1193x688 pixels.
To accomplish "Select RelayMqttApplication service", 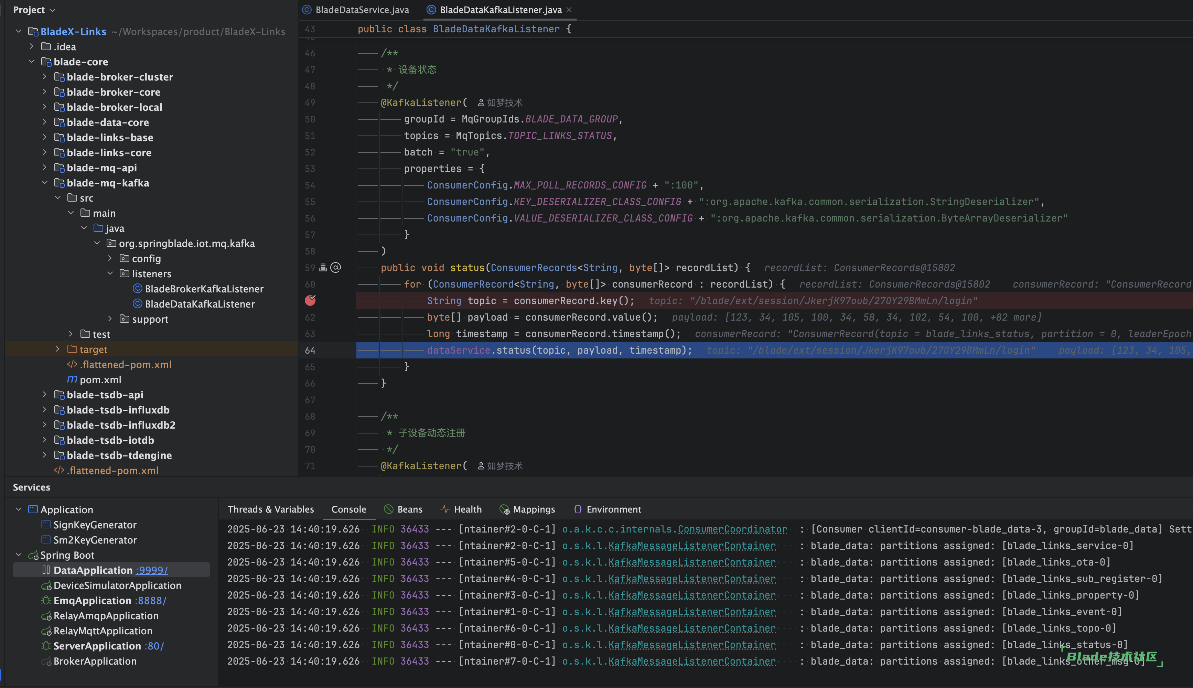I will (x=103, y=631).
